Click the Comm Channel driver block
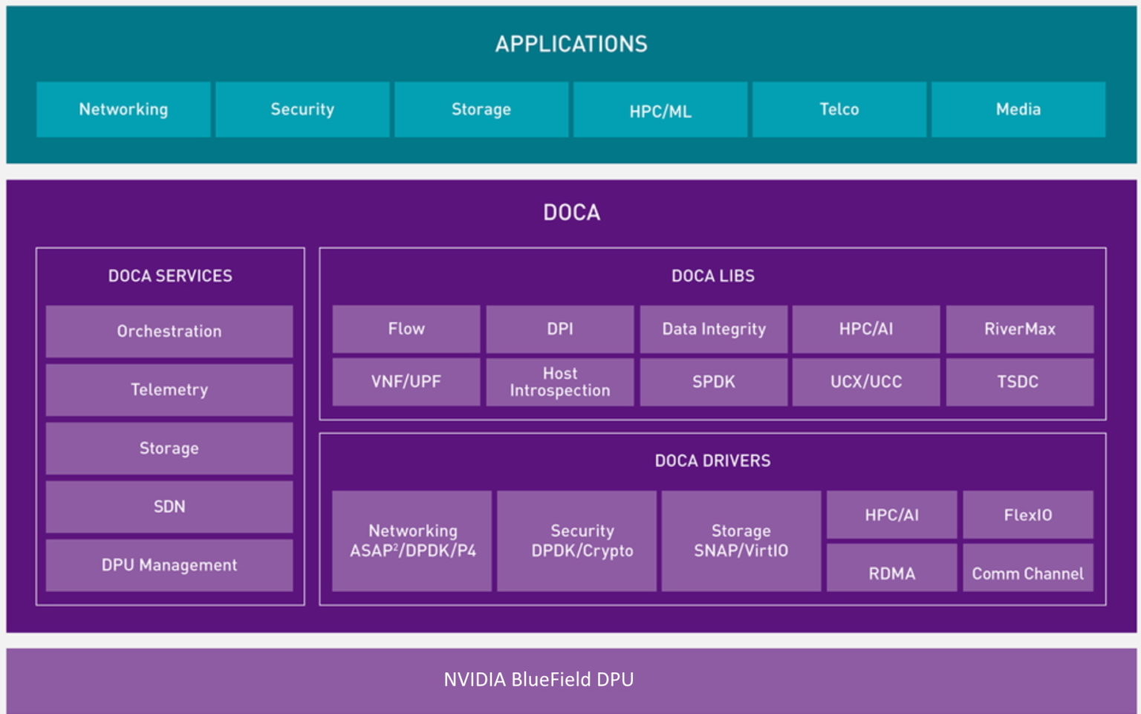 pos(1028,573)
